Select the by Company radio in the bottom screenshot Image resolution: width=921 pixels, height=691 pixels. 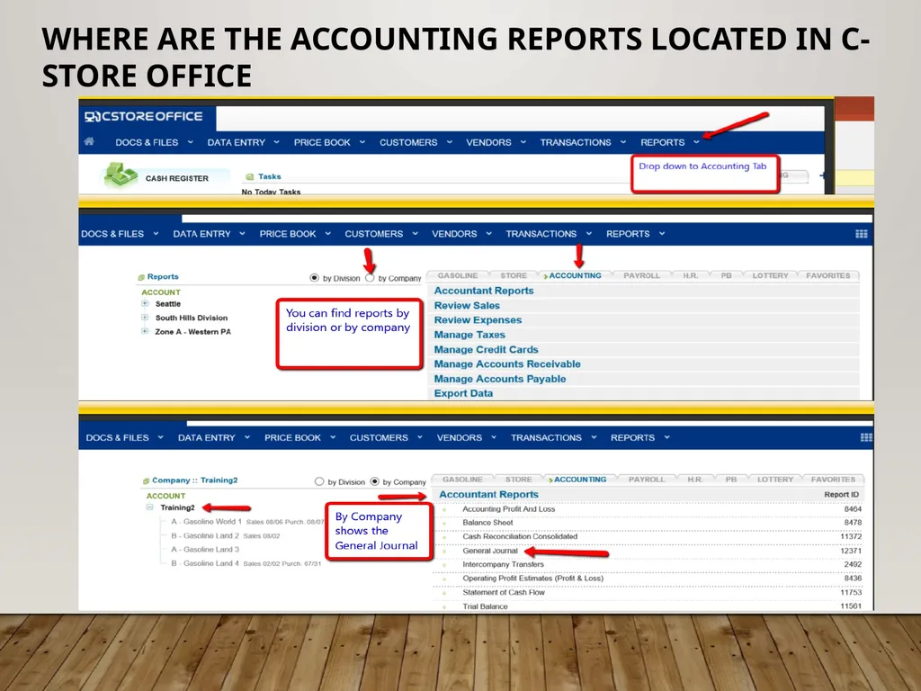coord(375,481)
